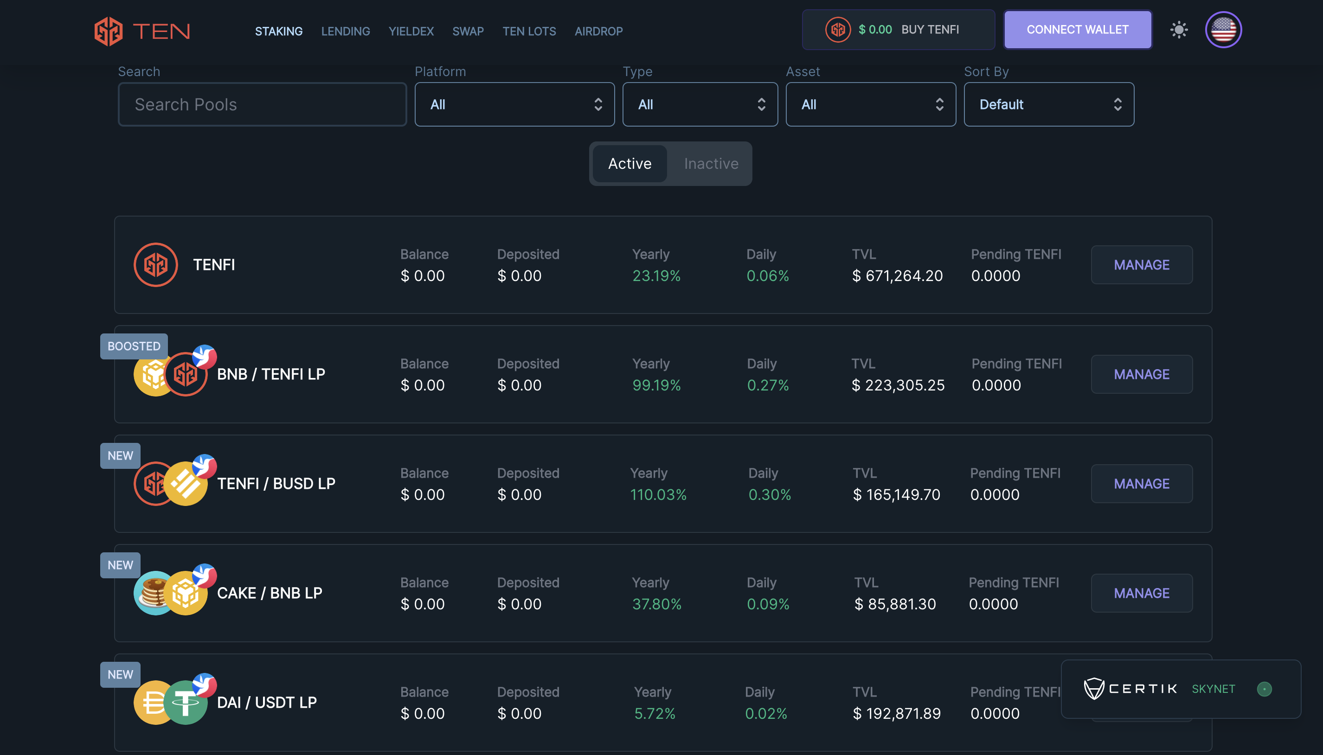Focus the Search Pools input field
Viewport: 1323px width, 755px height.
(262, 104)
